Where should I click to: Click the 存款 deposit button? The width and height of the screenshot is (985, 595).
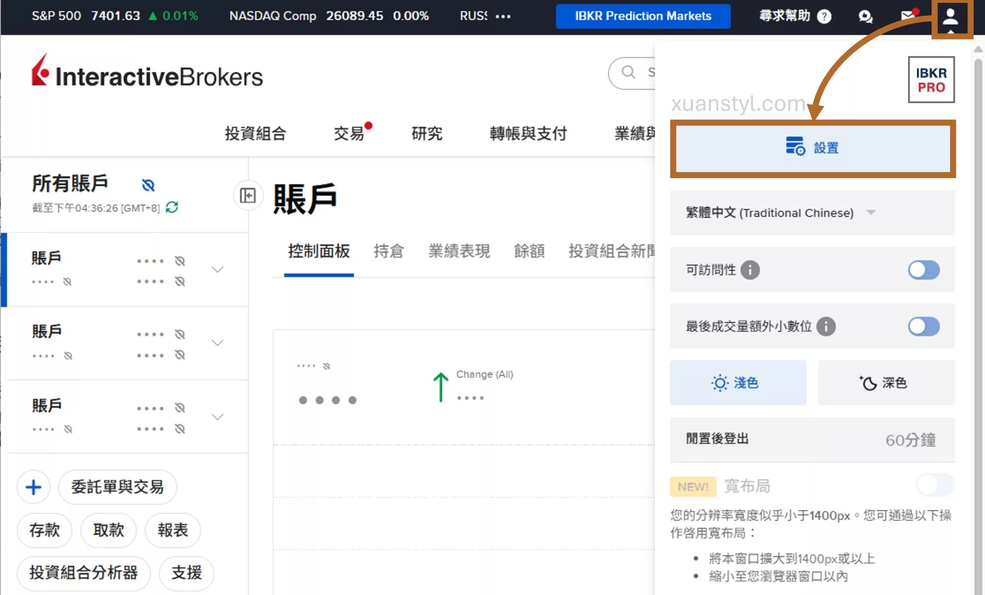point(44,530)
